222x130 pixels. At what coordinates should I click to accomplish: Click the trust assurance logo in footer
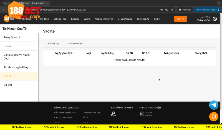point(113,114)
